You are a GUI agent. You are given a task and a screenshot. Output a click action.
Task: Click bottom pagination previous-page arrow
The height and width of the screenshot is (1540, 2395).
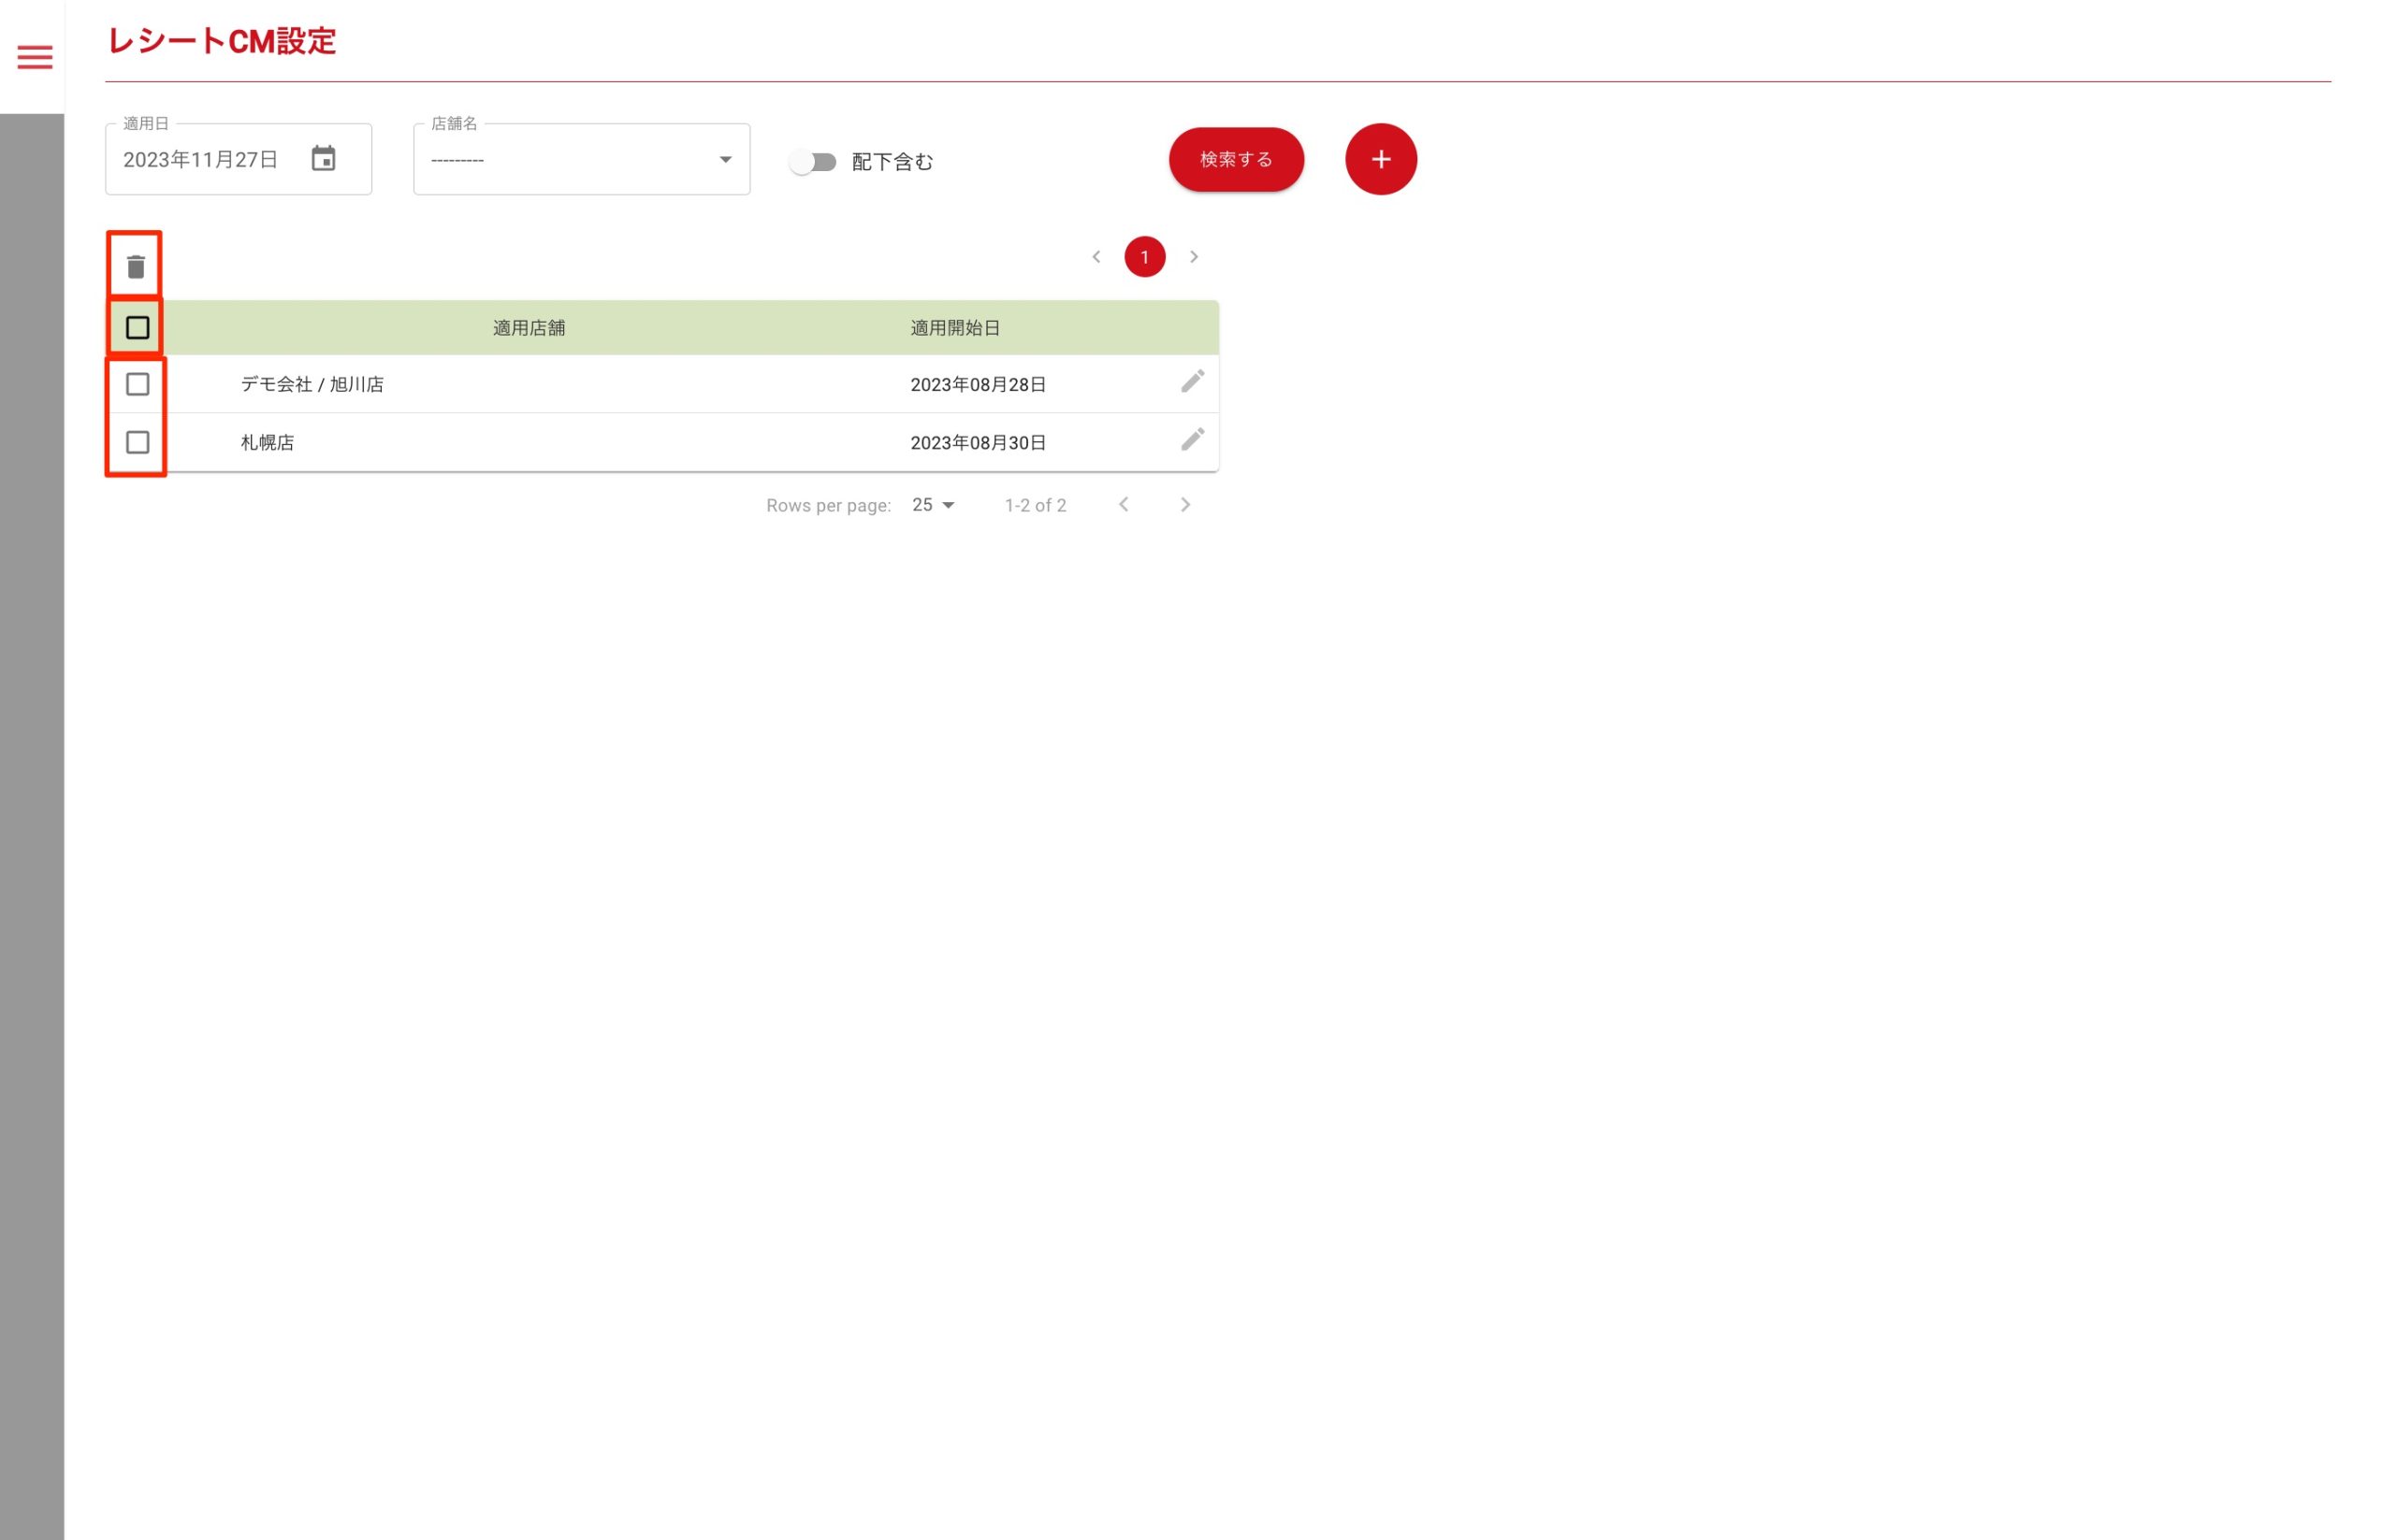pos(1123,505)
